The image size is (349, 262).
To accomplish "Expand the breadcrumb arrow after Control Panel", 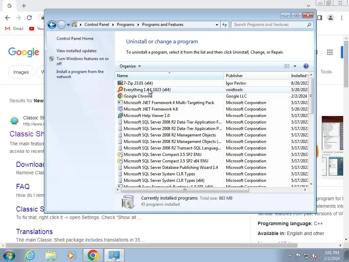I will (x=113, y=25).
